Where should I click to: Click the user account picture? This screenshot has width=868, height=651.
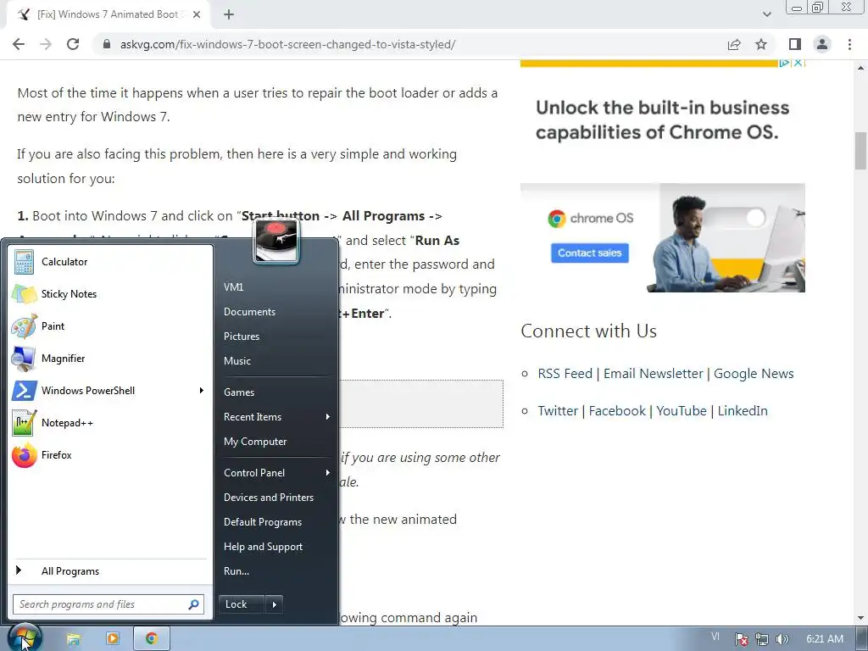point(275,242)
